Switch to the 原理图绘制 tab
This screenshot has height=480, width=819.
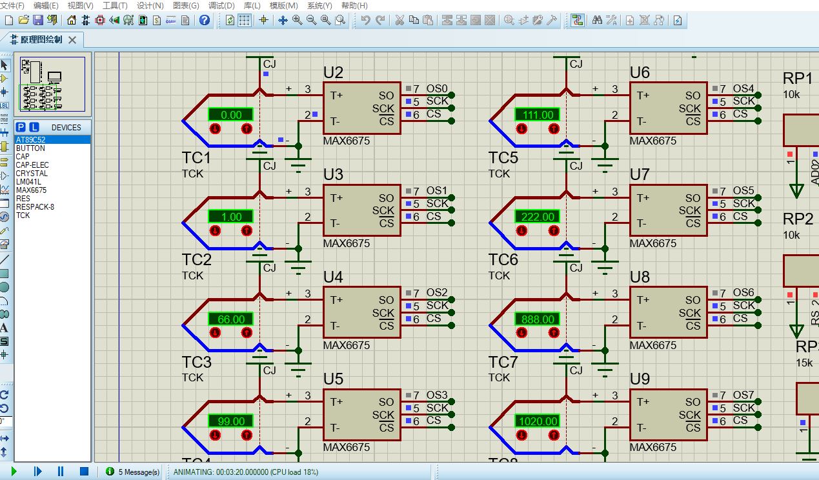click(x=42, y=39)
